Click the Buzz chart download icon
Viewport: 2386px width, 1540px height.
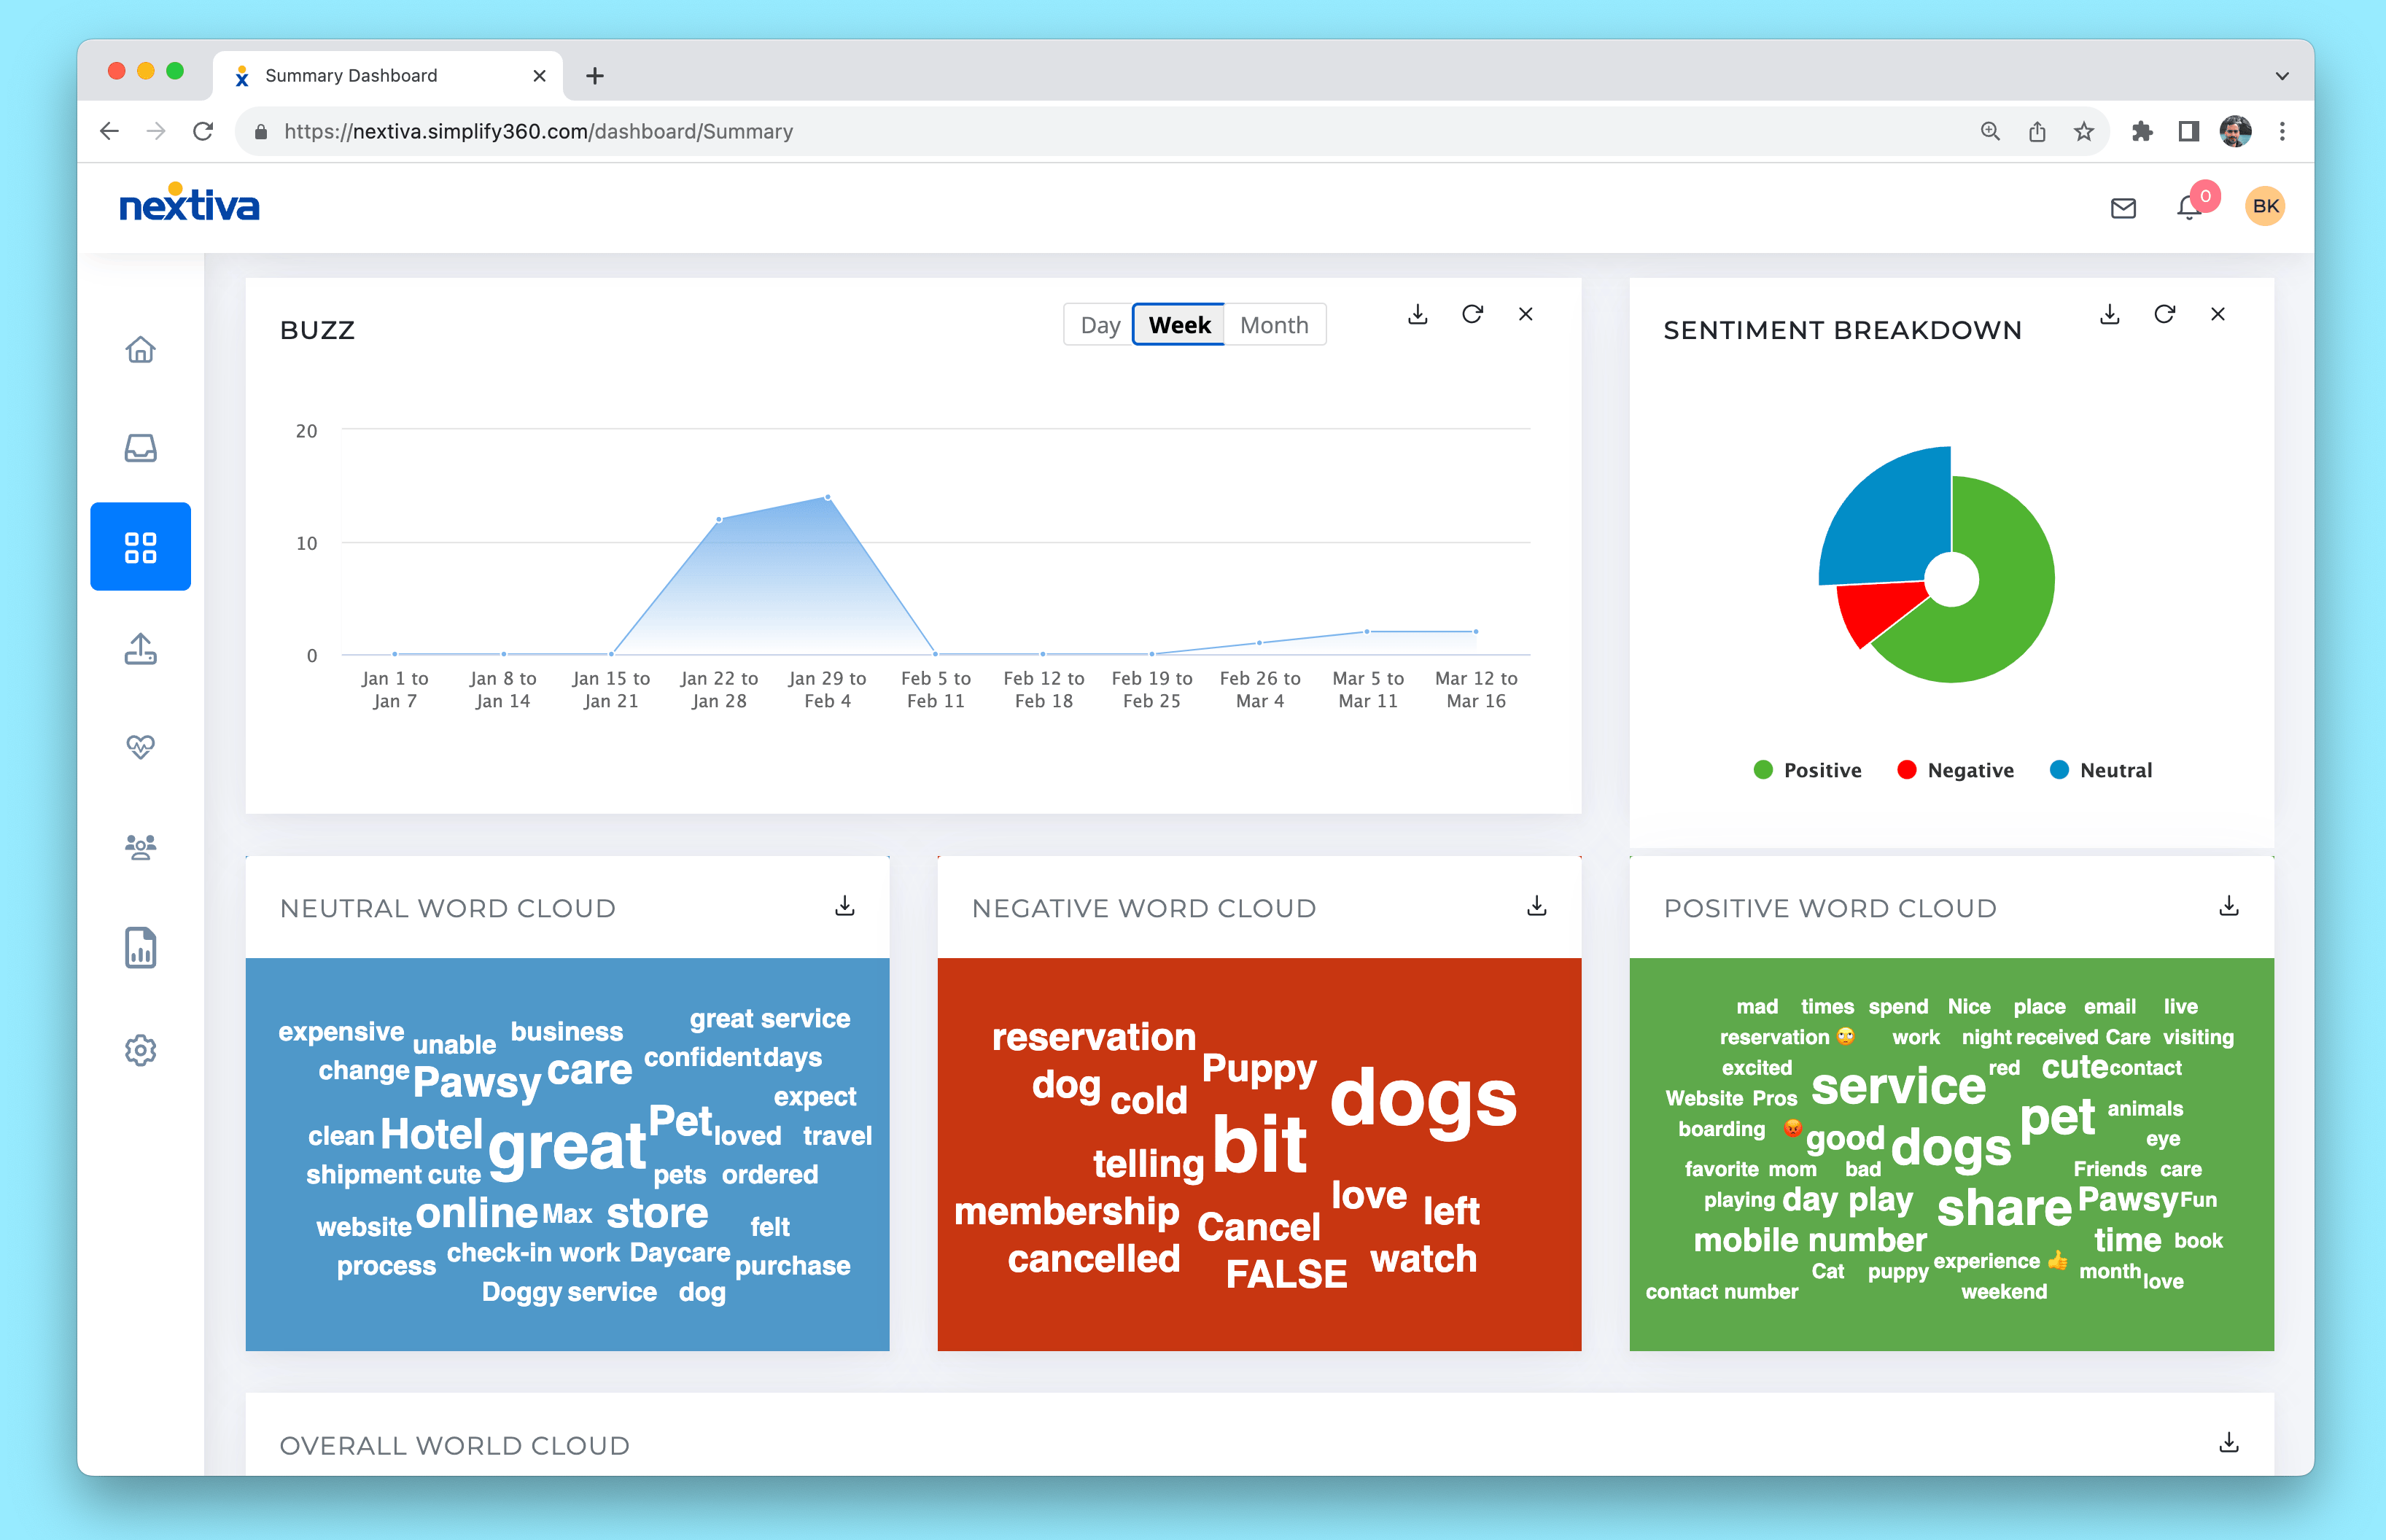[x=1421, y=313]
